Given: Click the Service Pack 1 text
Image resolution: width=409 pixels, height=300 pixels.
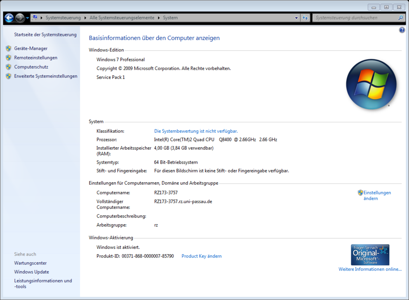Looking at the screenshot, I should tap(110, 77).
